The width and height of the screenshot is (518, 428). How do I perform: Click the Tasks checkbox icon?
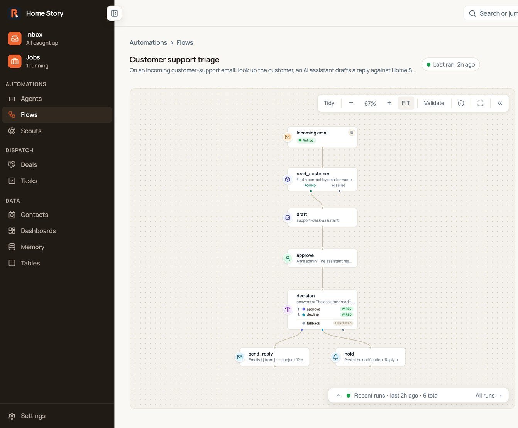coord(12,181)
